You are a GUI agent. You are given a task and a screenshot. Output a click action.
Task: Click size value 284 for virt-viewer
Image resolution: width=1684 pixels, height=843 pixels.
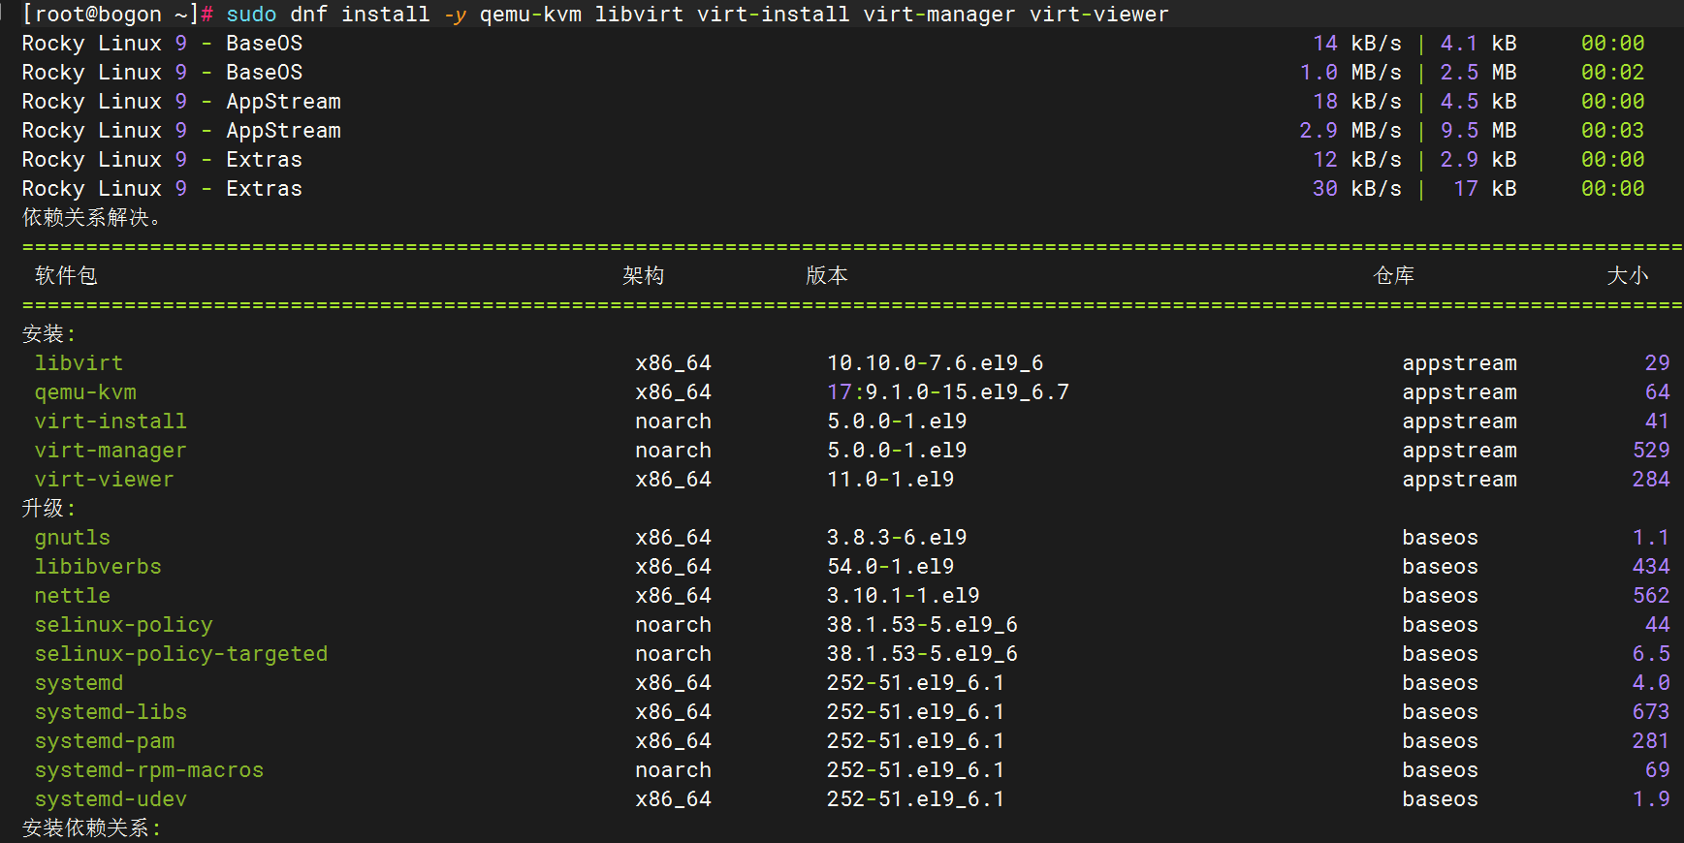(1651, 480)
